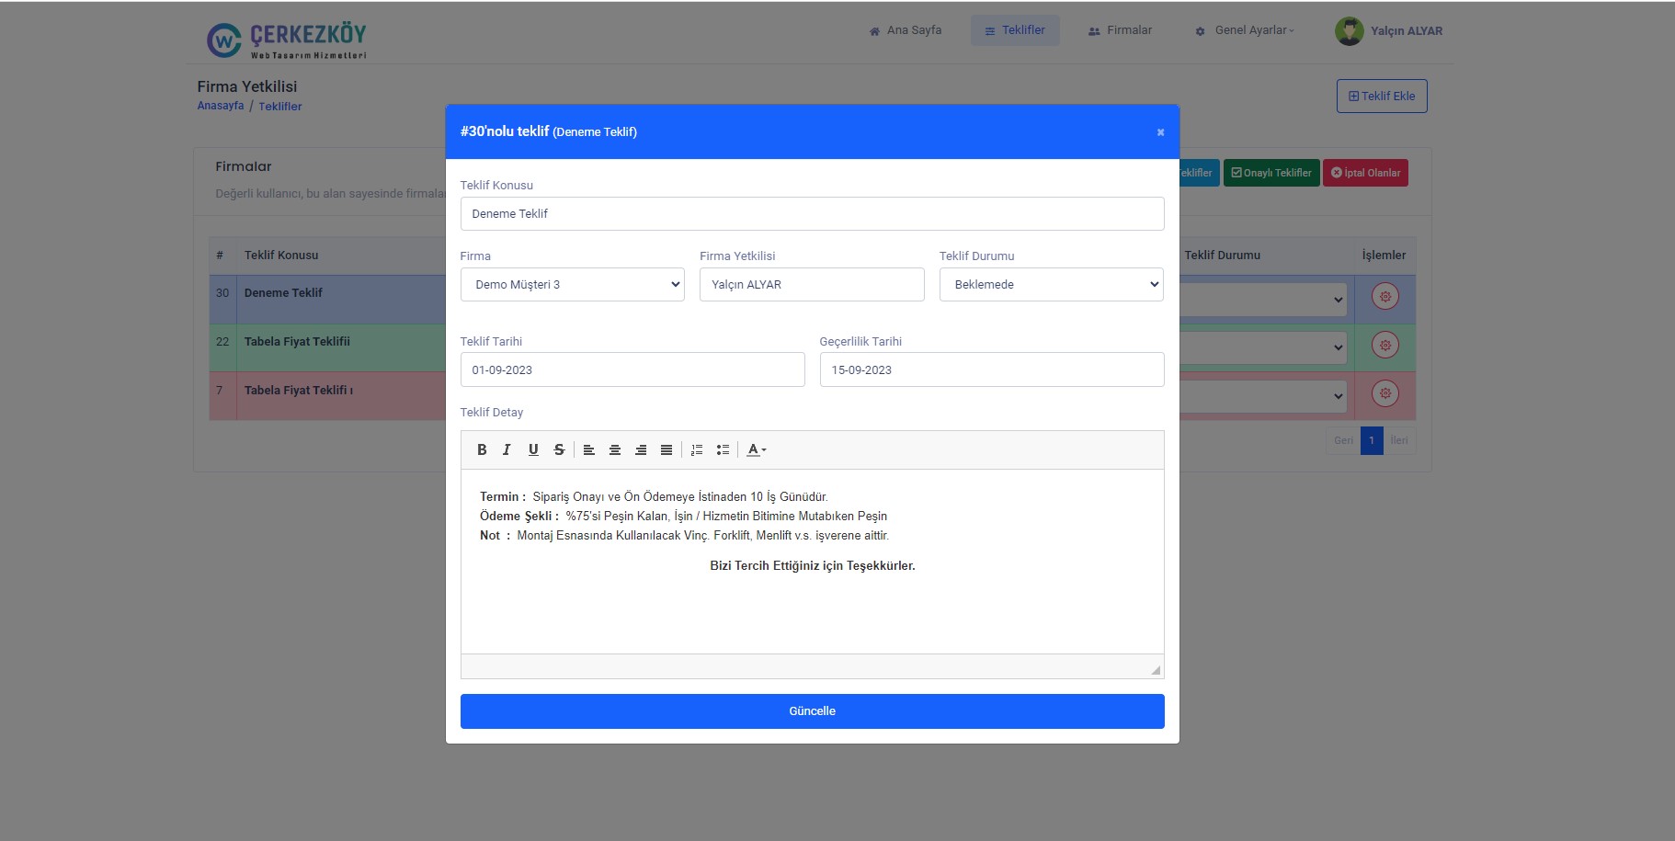The width and height of the screenshot is (1675, 841).
Task: Click into the Teklif Konusu text field
Action: (x=812, y=214)
